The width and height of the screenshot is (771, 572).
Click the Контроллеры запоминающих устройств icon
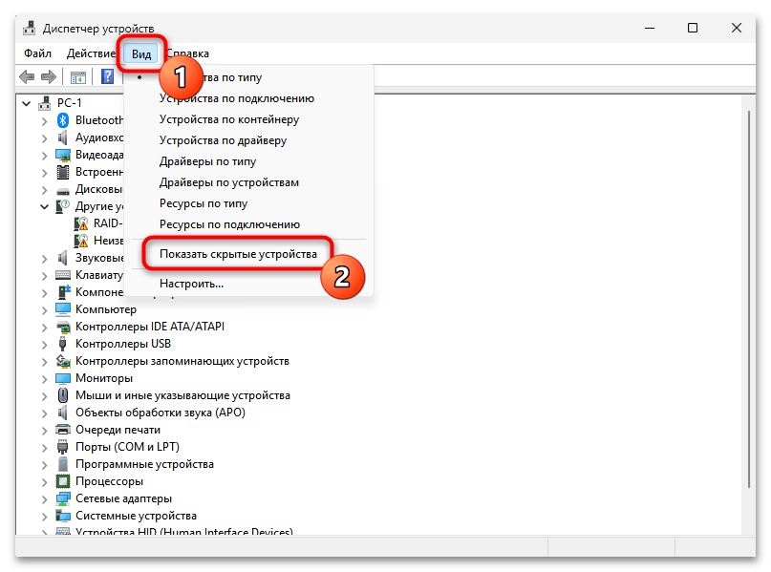(x=63, y=361)
